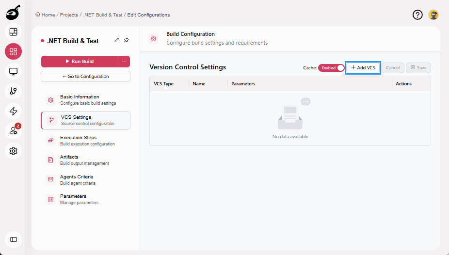The image size is (449, 255).
Task: Click the Save button
Action: pos(418,68)
